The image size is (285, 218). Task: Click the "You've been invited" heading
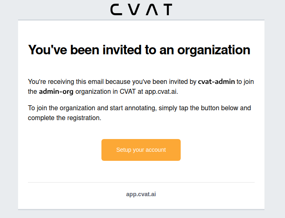click(139, 50)
